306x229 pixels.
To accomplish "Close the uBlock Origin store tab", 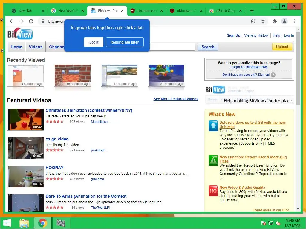I will [x=241, y=11].
